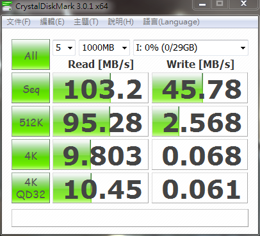Select the 512K read result 95.28

tap(101, 121)
